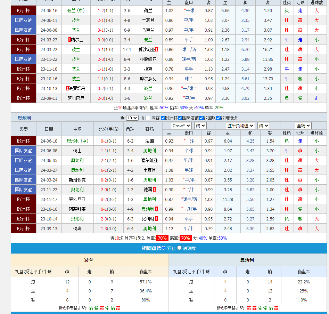Open the 终 dropdown beside 胜平负均值
Viewport: 329px width, 314px height.
(264, 126)
